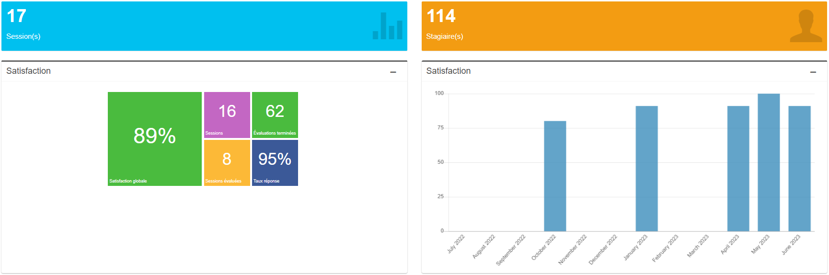Click the bar chart icon in Sessions card
This screenshot has width=829, height=275.
(x=387, y=26)
